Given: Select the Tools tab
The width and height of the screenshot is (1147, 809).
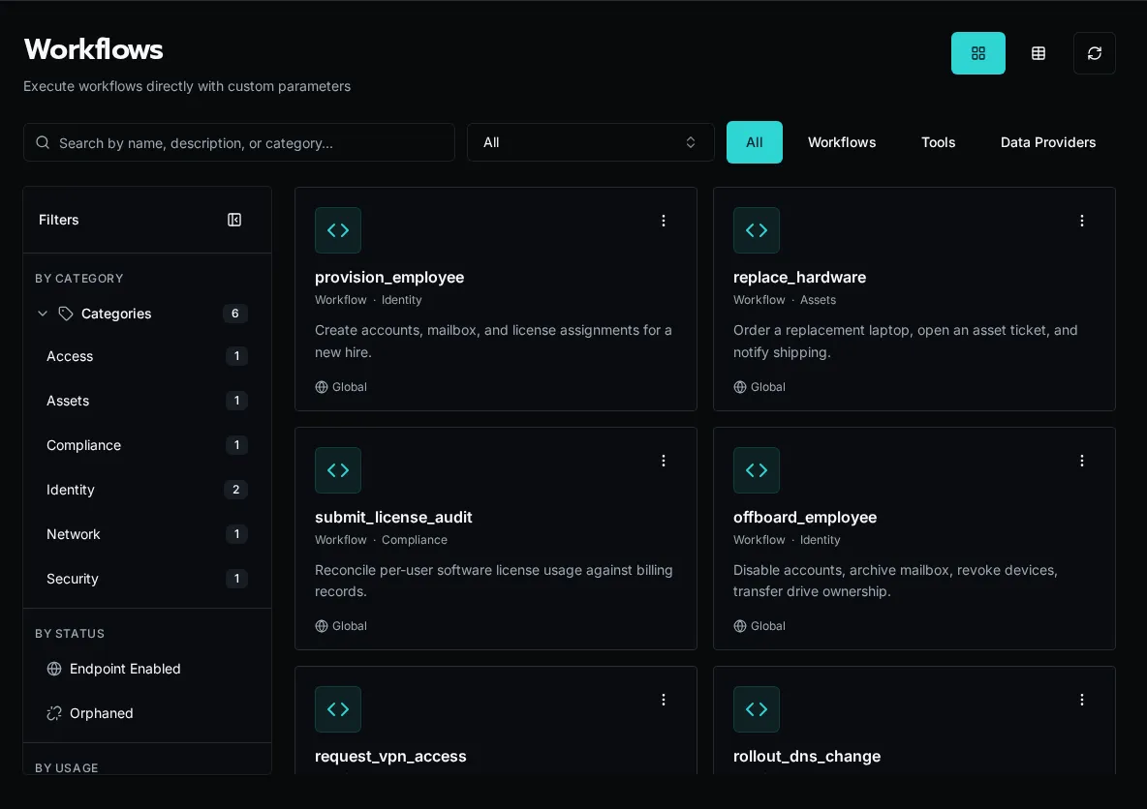Looking at the screenshot, I should [938, 142].
